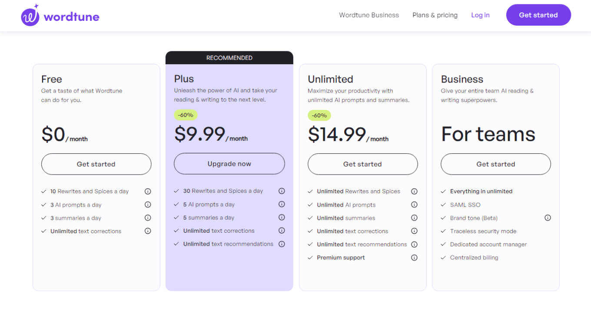Click the -60% badge on Unlimited plan
The width and height of the screenshot is (591, 330).
(319, 115)
